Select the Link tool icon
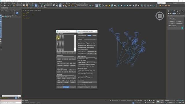 [x=8, y=5]
